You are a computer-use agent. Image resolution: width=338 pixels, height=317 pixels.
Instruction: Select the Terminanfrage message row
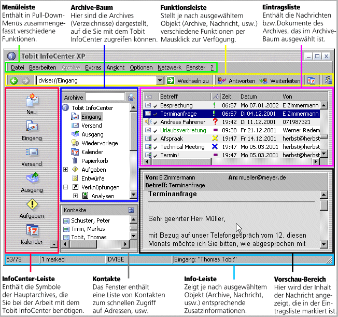coord(231,114)
